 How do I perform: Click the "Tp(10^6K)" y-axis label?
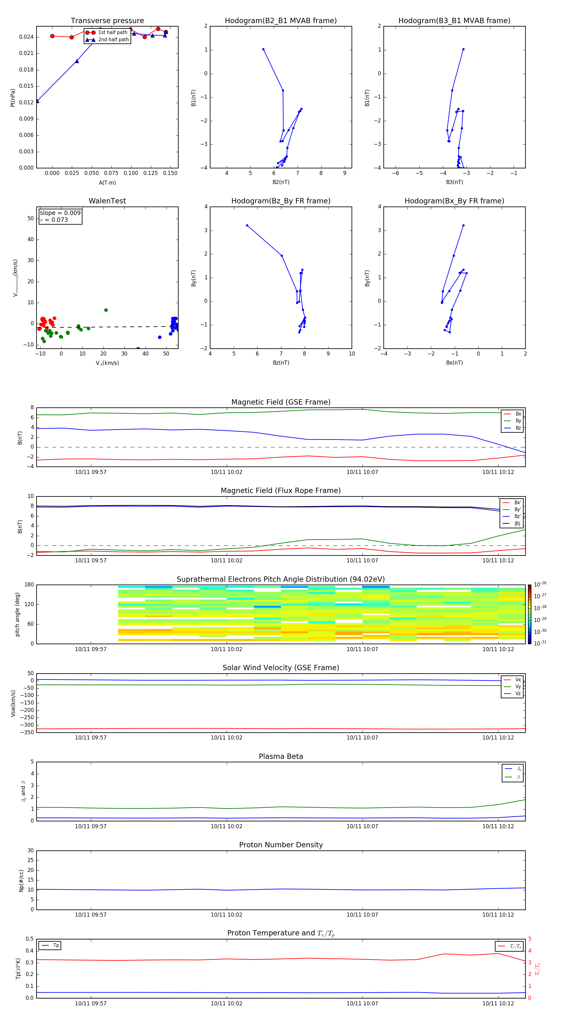(x=18, y=969)
